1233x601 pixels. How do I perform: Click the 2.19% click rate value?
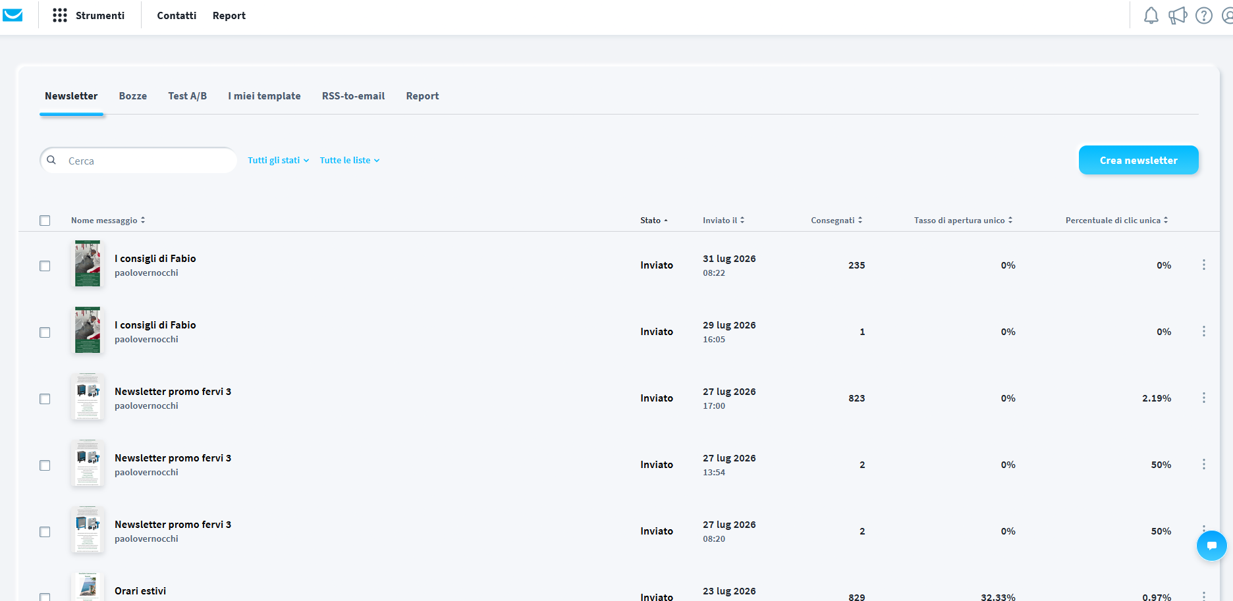point(1157,398)
